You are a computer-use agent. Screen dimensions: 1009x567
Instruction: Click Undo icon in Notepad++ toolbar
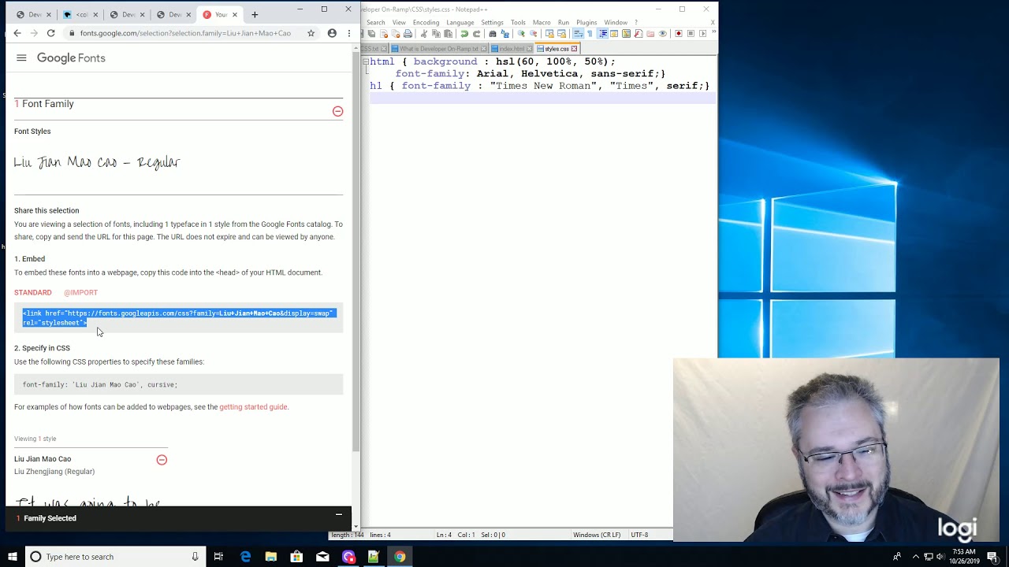464,34
